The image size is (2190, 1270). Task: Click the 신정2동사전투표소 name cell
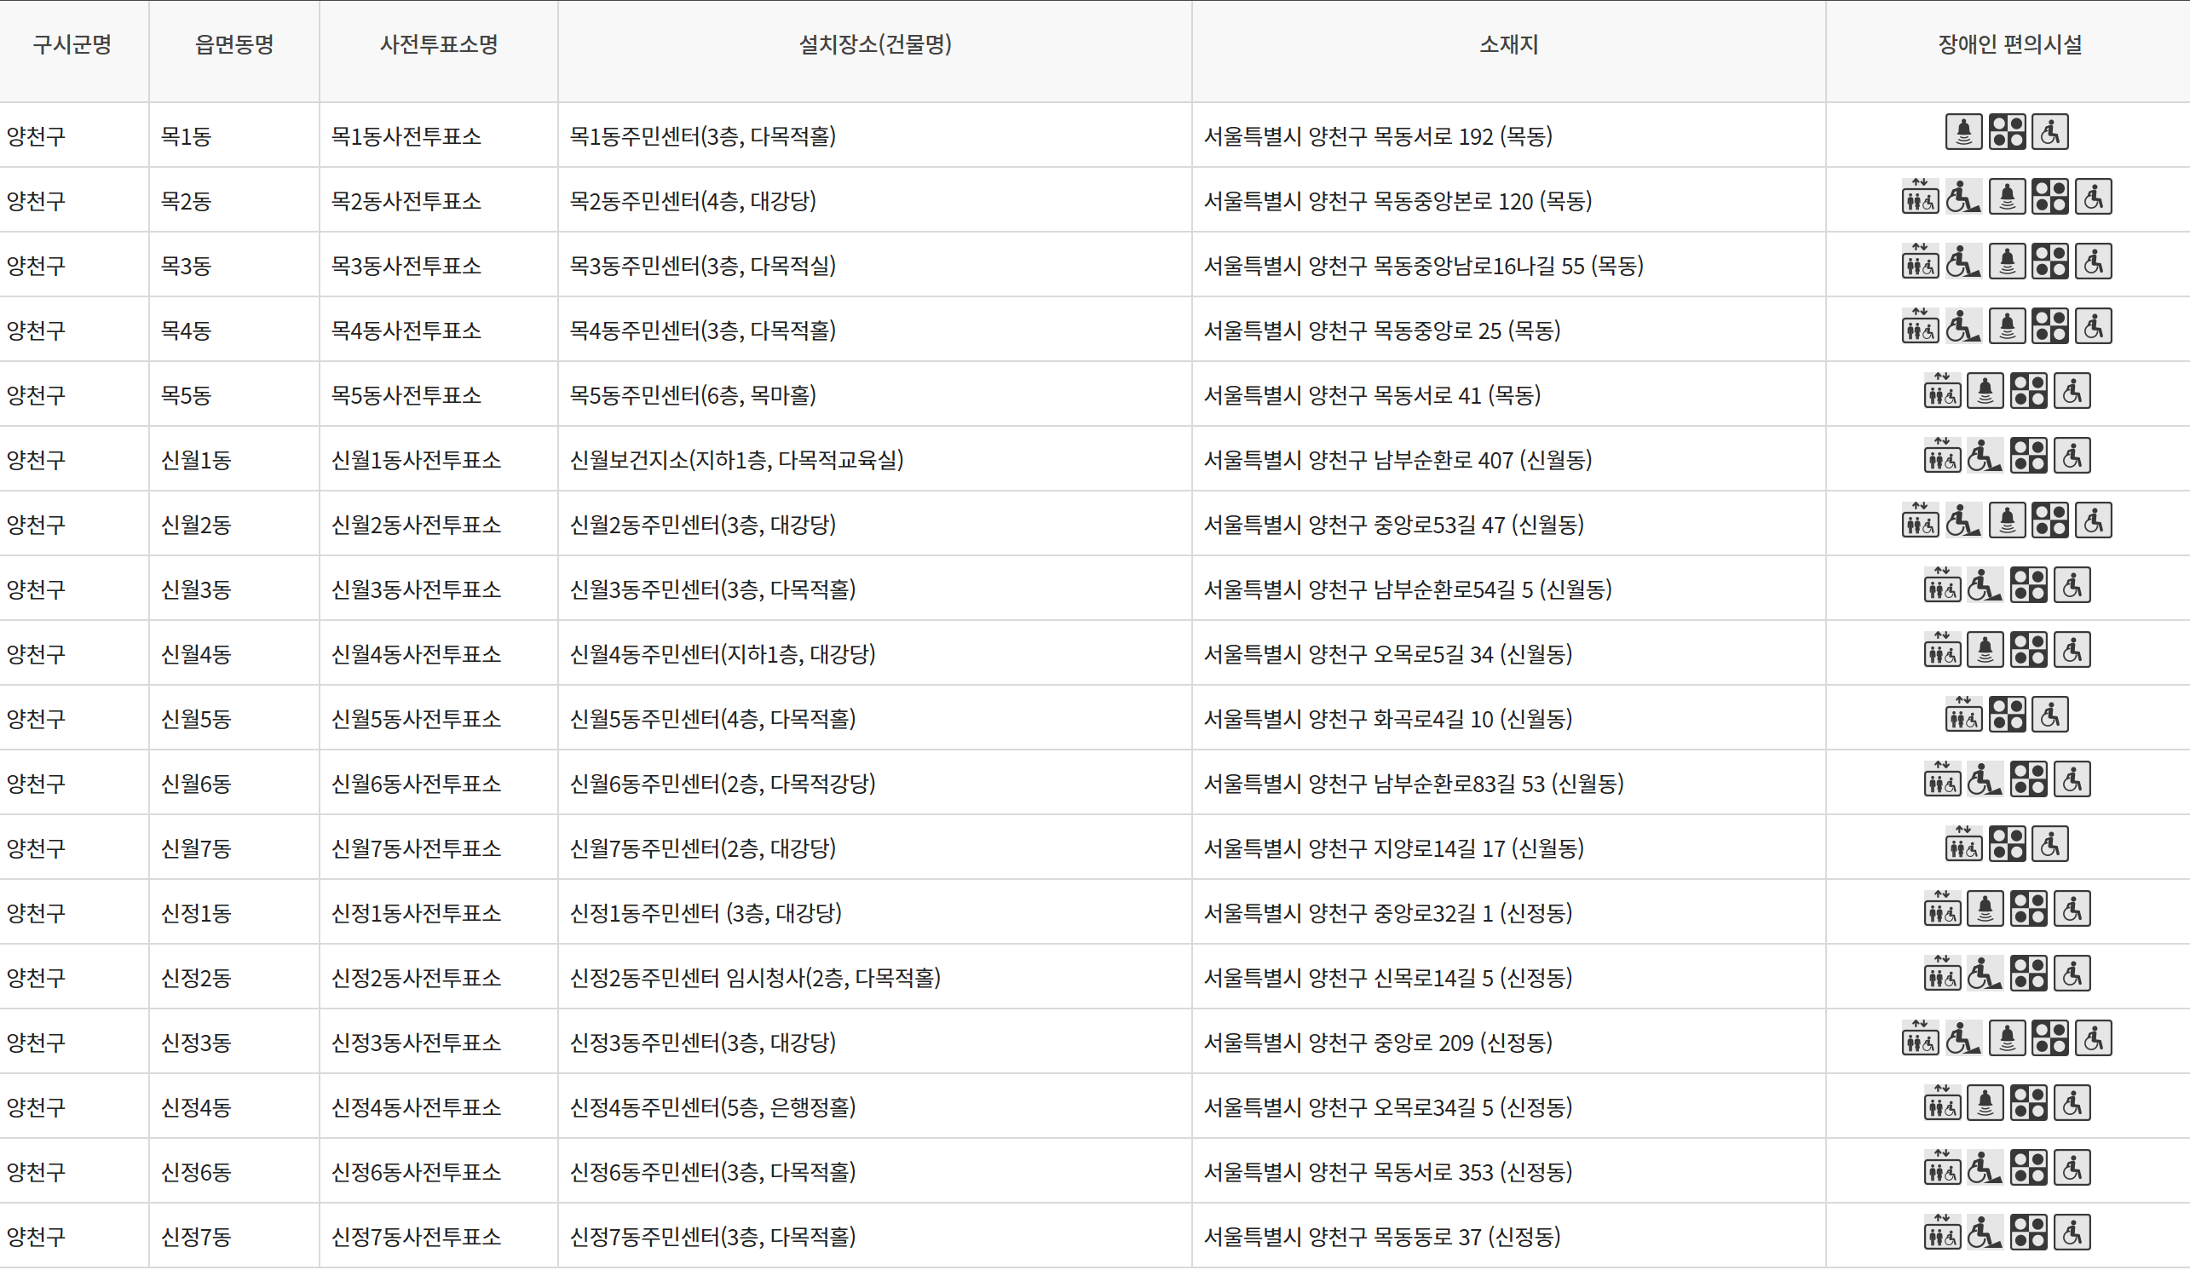(x=415, y=978)
